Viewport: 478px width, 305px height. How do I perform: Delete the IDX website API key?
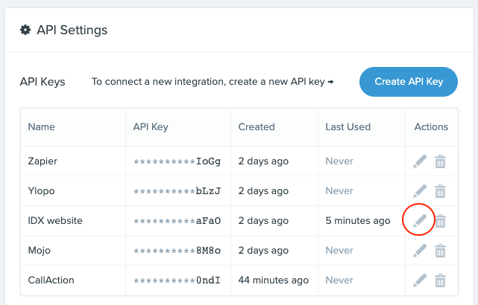click(x=440, y=221)
